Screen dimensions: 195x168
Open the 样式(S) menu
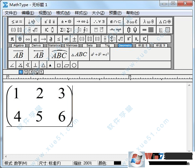[81, 13]
